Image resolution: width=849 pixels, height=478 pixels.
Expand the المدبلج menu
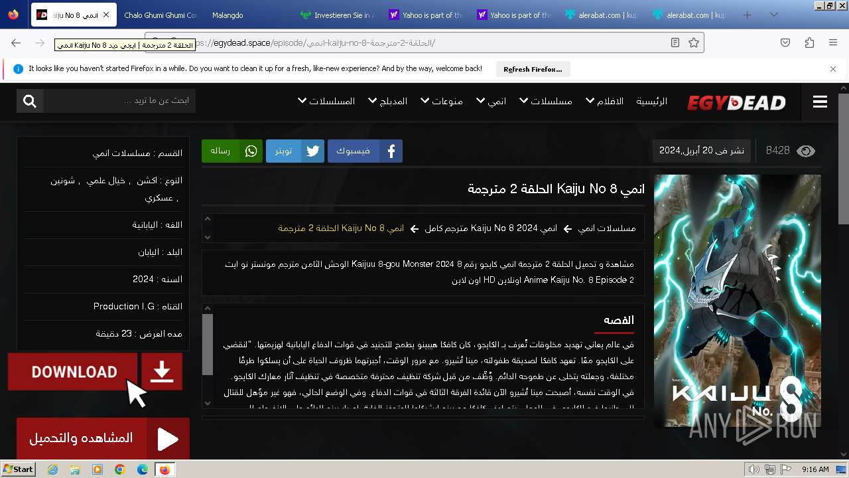tap(387, 101)
